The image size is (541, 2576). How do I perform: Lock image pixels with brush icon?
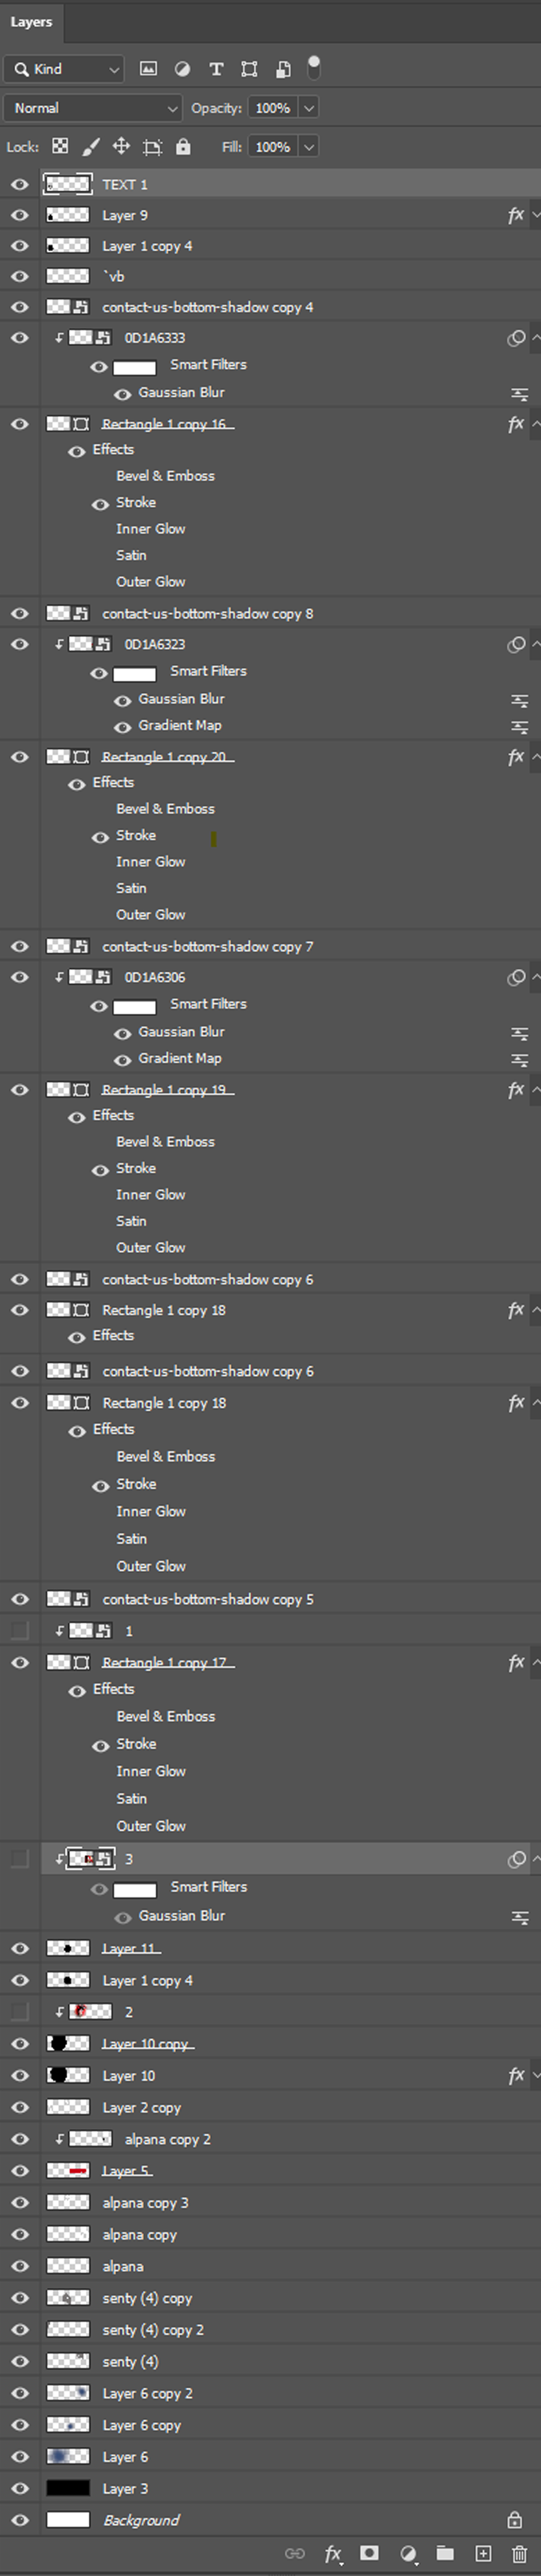(91, 147)
